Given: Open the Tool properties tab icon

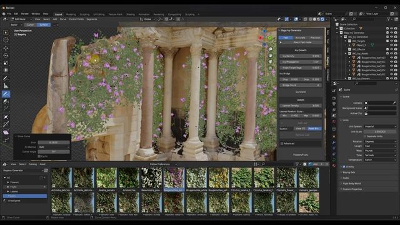Looking at the screenshot, I should pyautogui.click(x=334, y=91).
